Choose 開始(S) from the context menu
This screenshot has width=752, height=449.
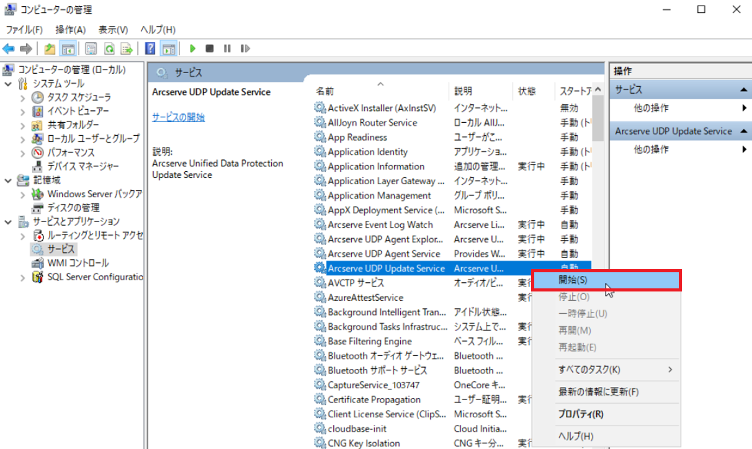coord(607,280)
